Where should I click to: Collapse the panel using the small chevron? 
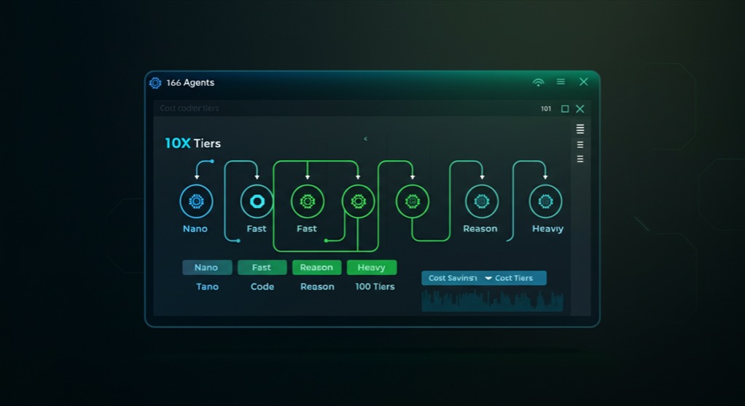(365, 139)
